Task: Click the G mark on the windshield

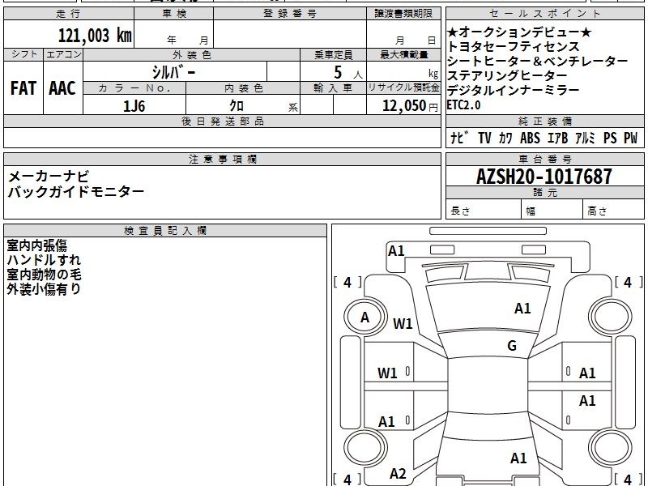Action: tap(512, 346)
